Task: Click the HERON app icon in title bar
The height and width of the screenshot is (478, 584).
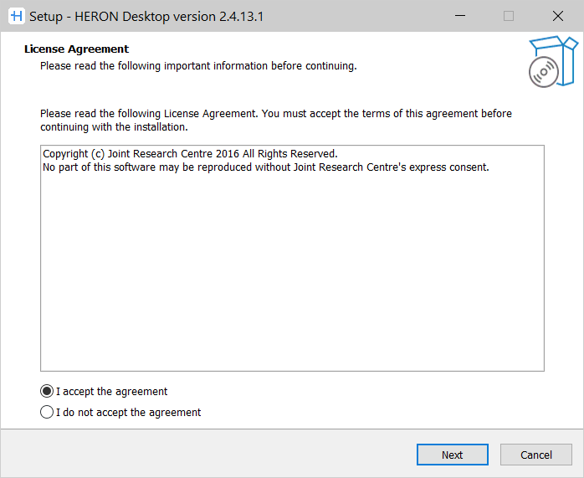Action: tap(15, 16)
